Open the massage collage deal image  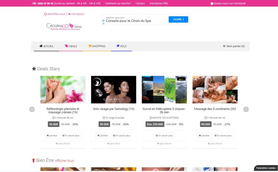coord(215,89)
